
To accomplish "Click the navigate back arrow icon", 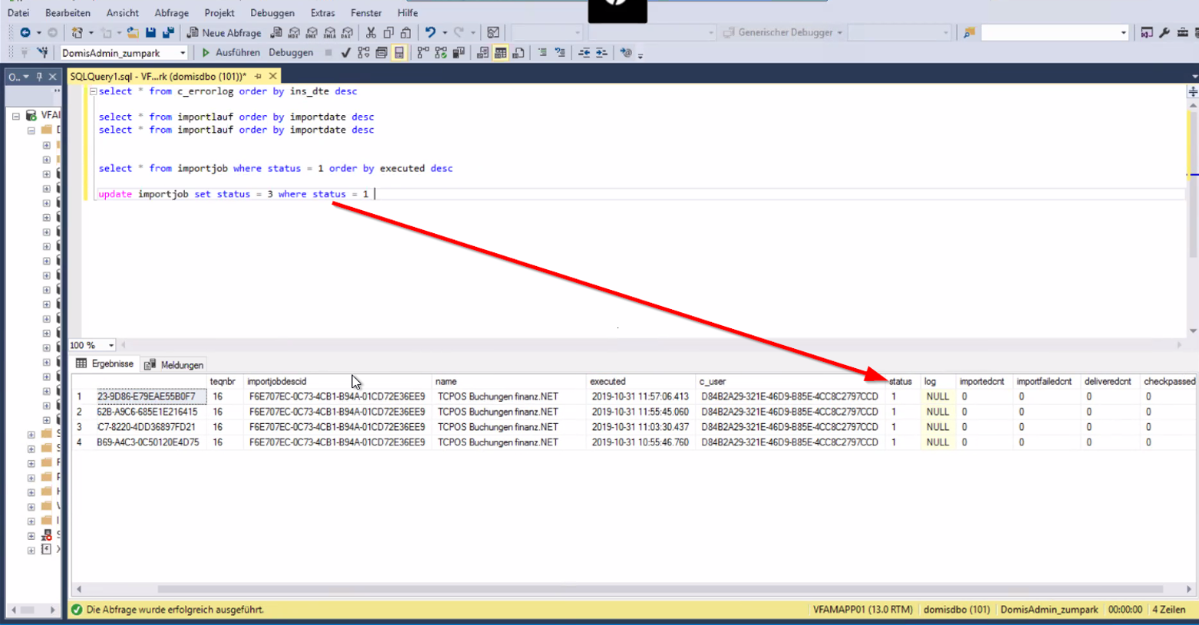I will [25, 33].
